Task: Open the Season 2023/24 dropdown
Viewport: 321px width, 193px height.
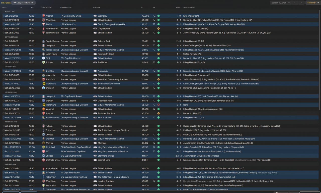Action: pos(281,3)
